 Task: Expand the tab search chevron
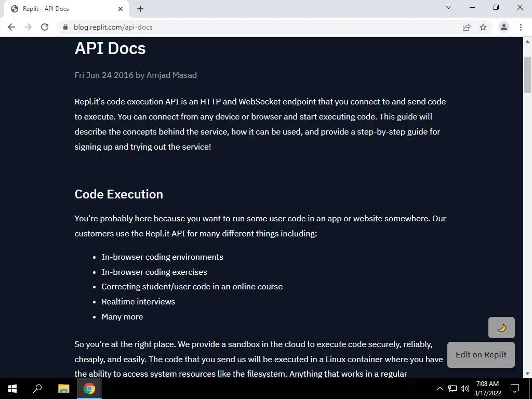point(448,7)
